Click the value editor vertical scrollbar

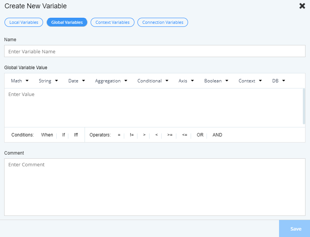[304, 106]
